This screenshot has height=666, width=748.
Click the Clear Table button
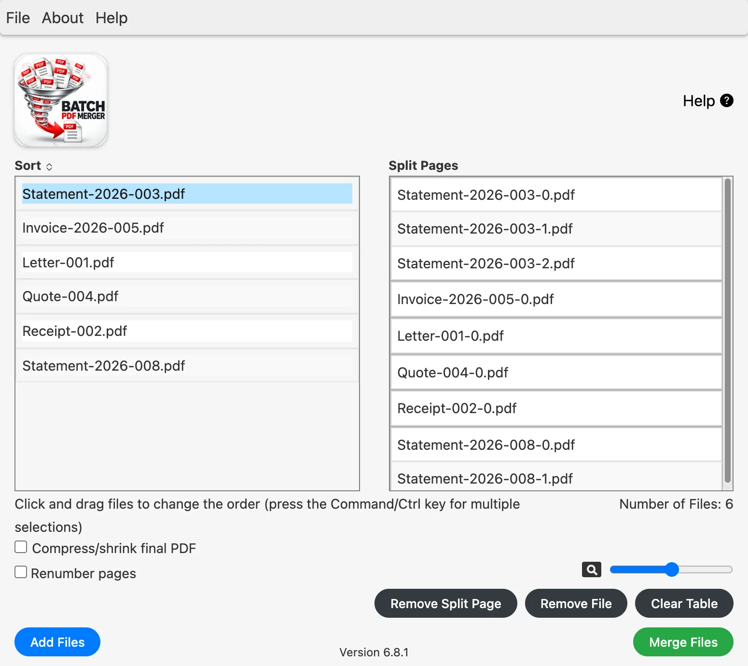pyautogui.click(x=684, y=603)
